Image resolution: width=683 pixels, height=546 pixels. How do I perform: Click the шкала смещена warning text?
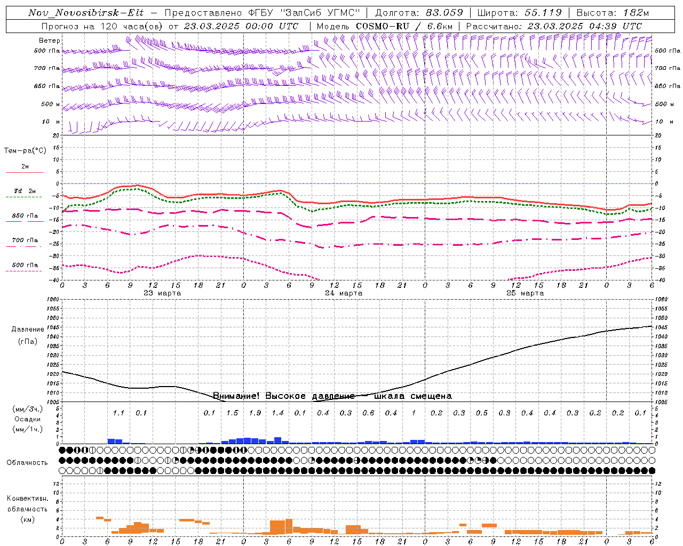[413, 396]
